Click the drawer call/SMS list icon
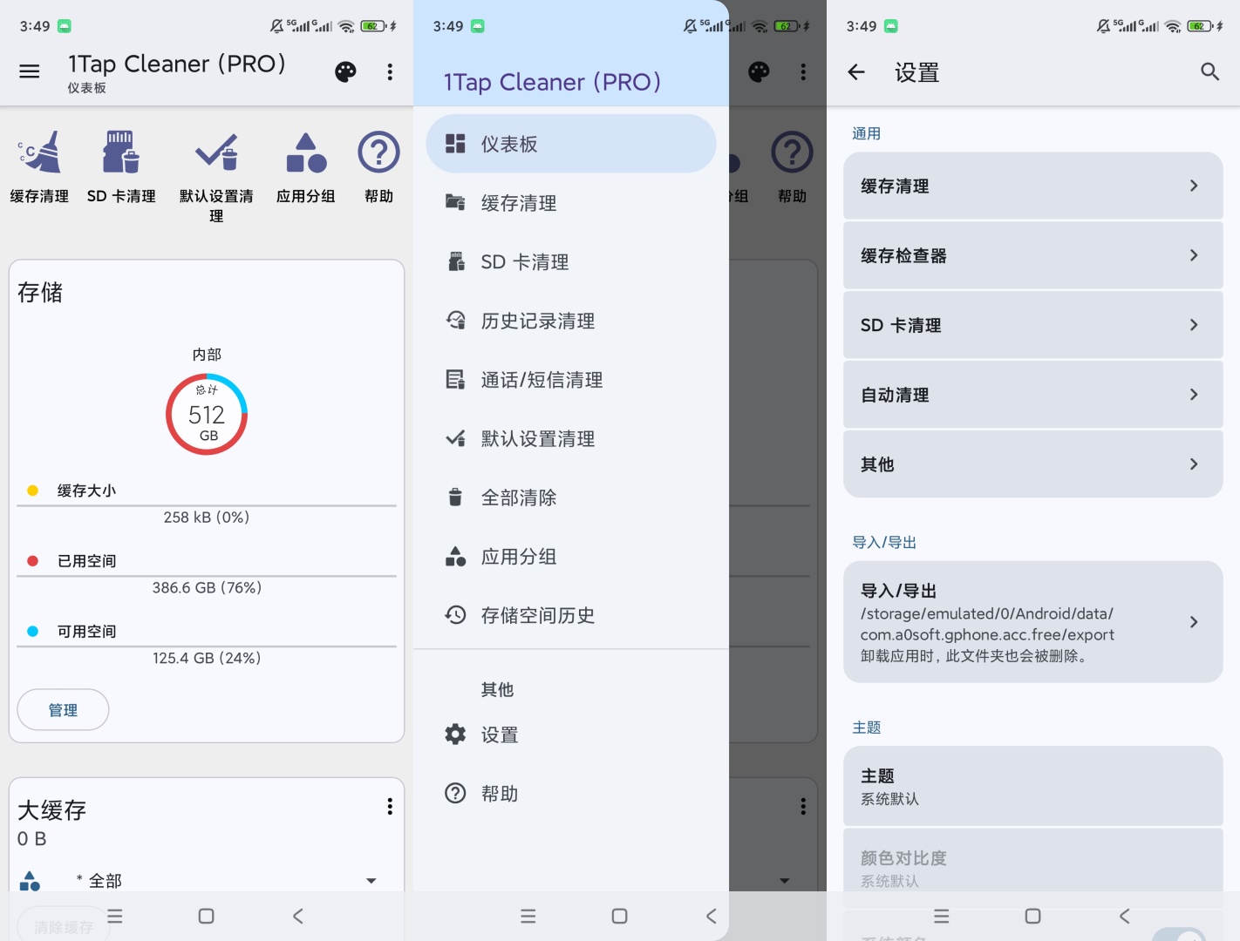Image resolution: width=1240 pixels, height=941 pixels. tap(455, 379)
